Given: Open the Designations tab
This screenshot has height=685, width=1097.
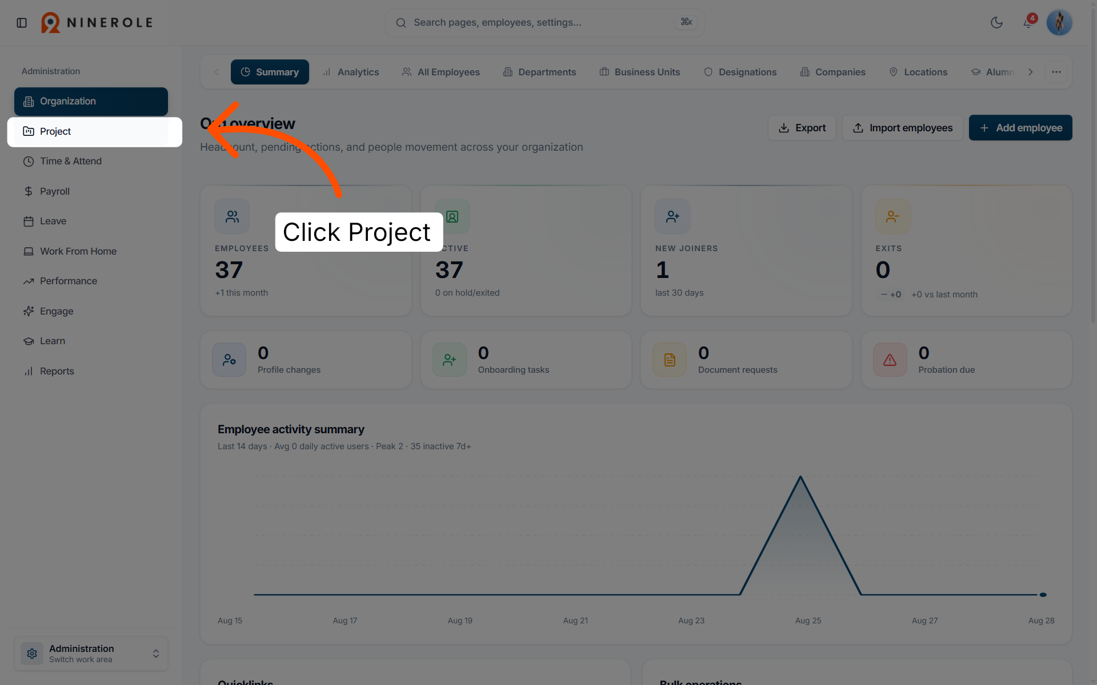Looking at the screenshot, I should (740, 72).
